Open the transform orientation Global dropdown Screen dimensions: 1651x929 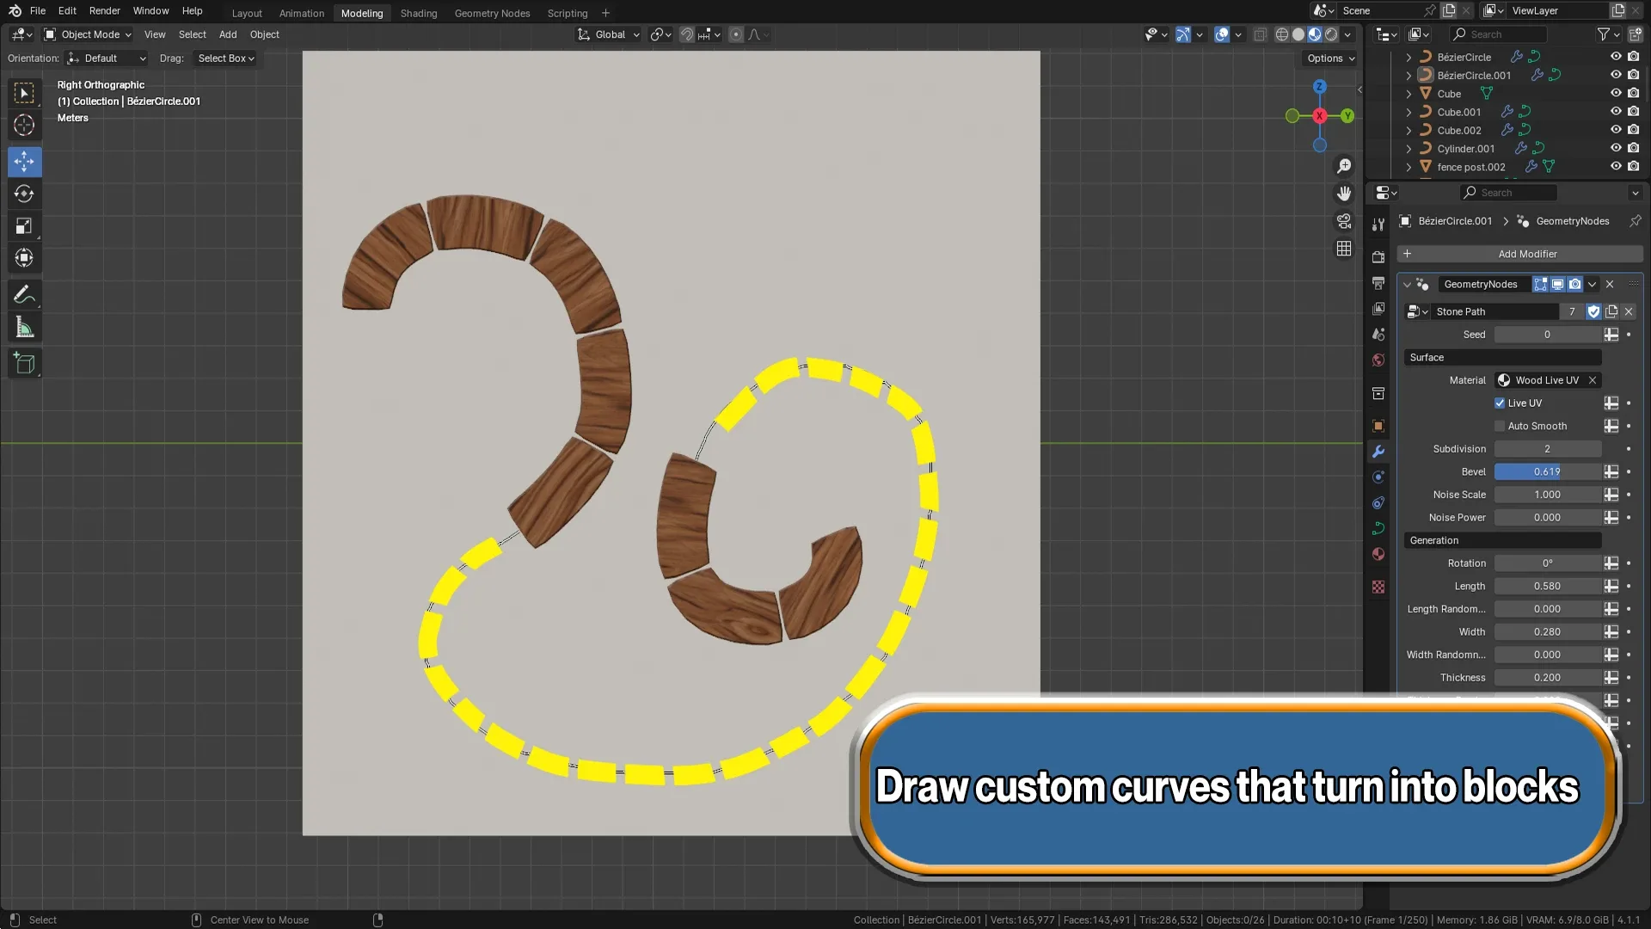[x=608, y=34]
